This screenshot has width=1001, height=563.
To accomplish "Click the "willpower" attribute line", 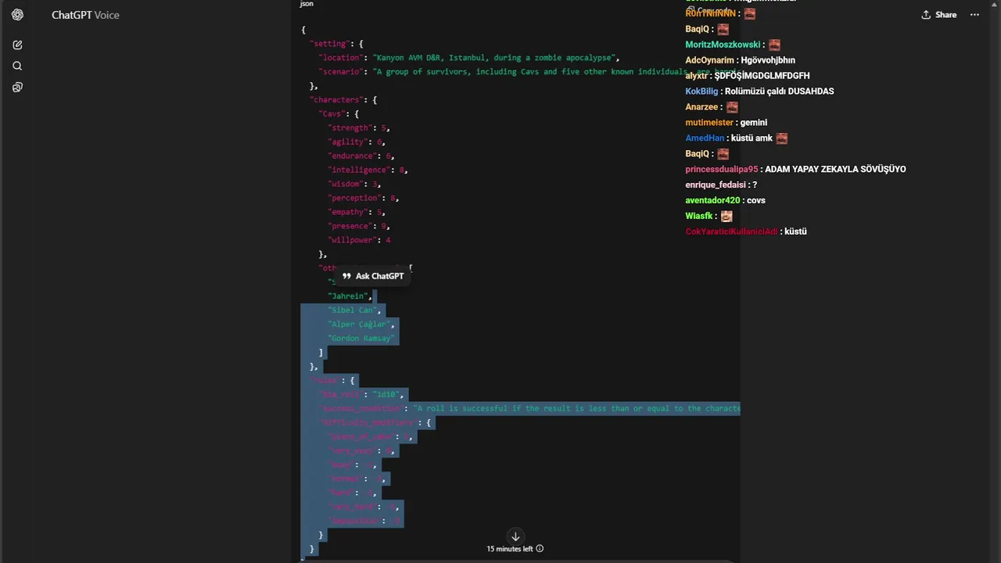I will [x=359, y=241].
